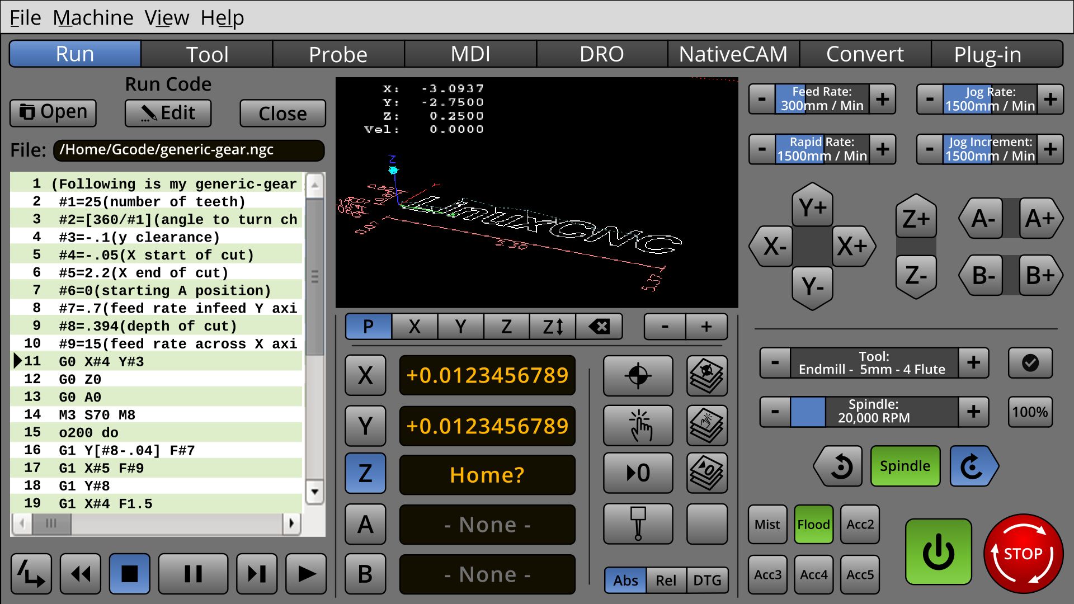Select next tool with Tool plus
This screenshot has height=604, width=1074.
coord(973,363)
